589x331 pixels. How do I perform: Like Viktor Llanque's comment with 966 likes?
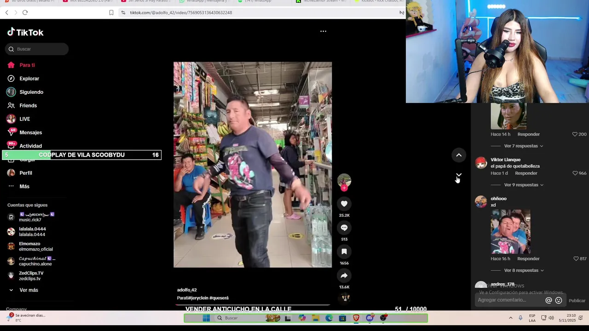pyautogui.click(x=575, y=173)
